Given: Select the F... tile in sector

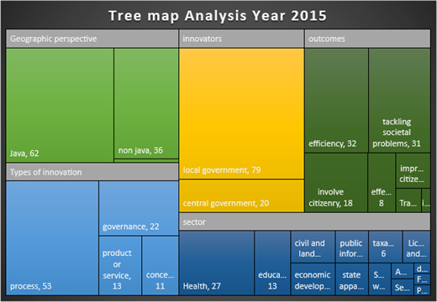Looking at the screenshot, I should 423,279.
